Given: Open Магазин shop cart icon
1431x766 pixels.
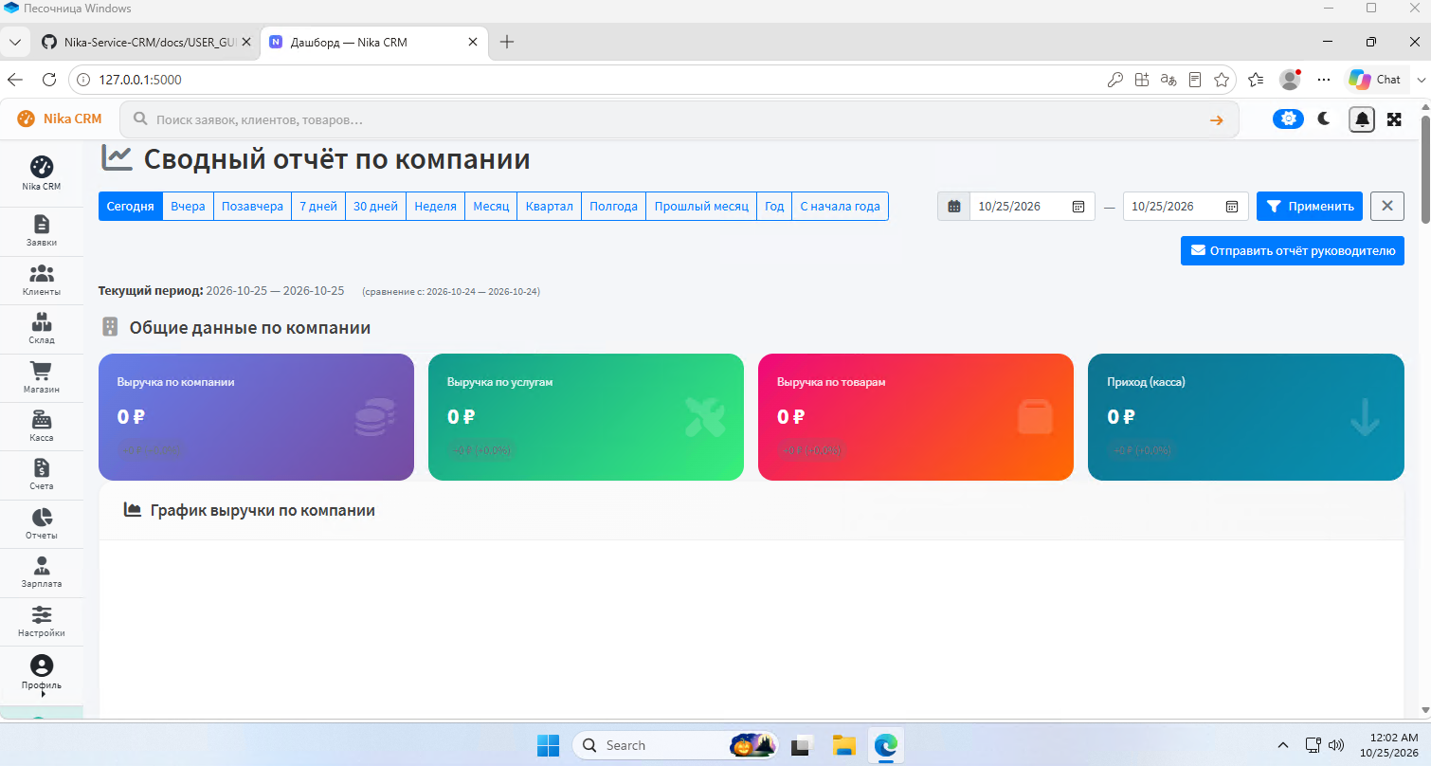Looking at the screenshot, I should pyautogui.click(x=42, y=378).
